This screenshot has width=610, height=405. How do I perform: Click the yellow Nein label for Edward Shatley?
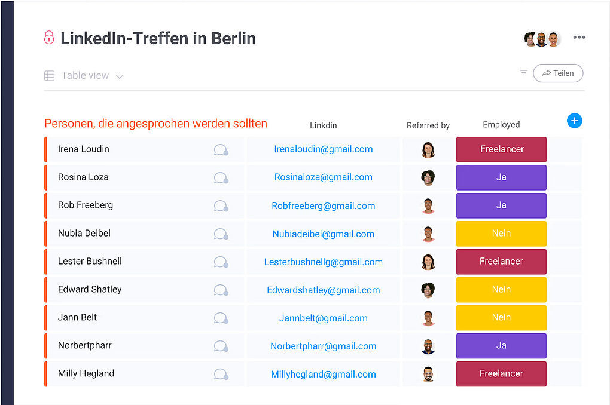click(501, 290)
